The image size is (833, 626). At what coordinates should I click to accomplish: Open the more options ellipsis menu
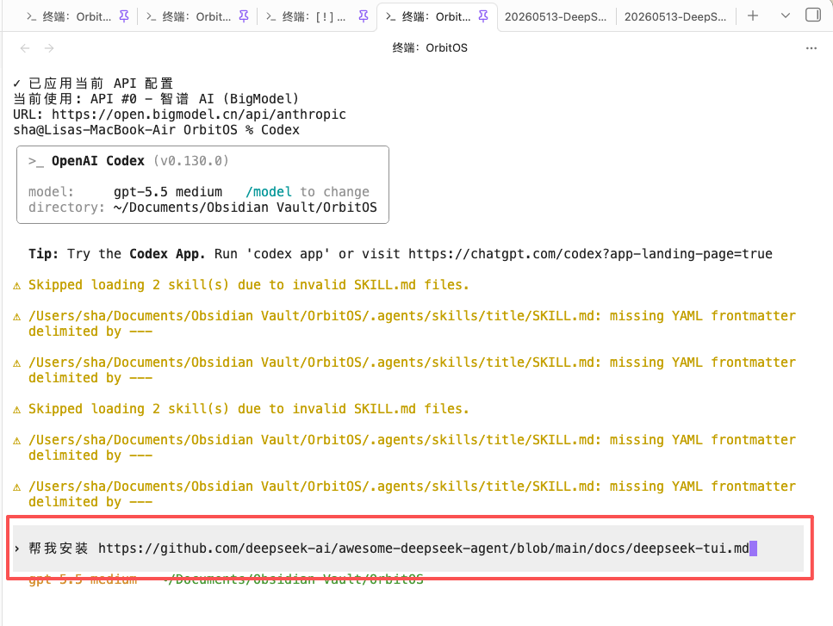tap(811, 48)
